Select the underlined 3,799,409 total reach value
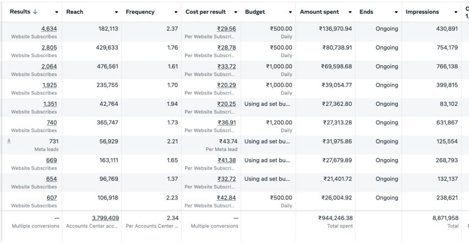 click(x=105, y=218)
